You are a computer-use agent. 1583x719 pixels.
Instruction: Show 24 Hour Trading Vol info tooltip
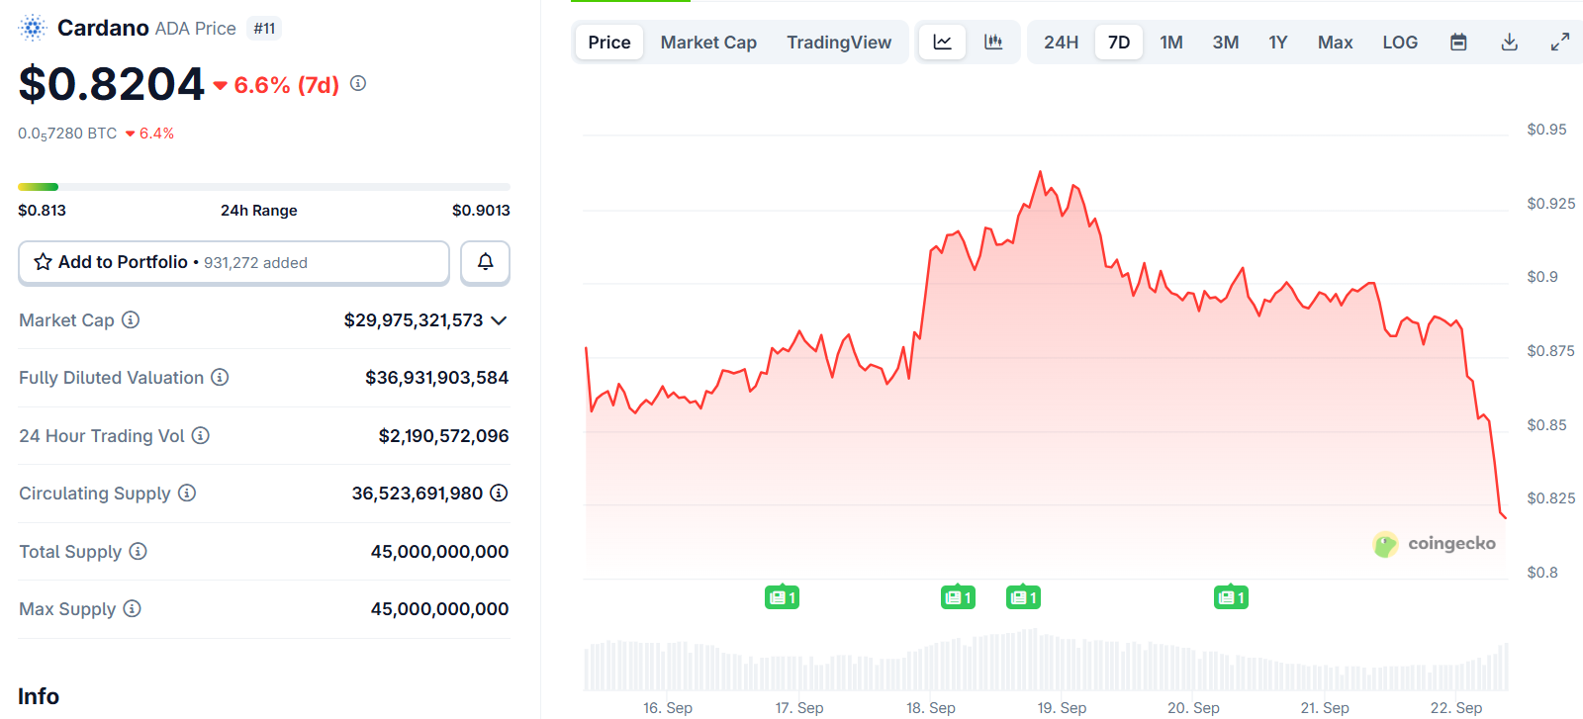point(200,435)
